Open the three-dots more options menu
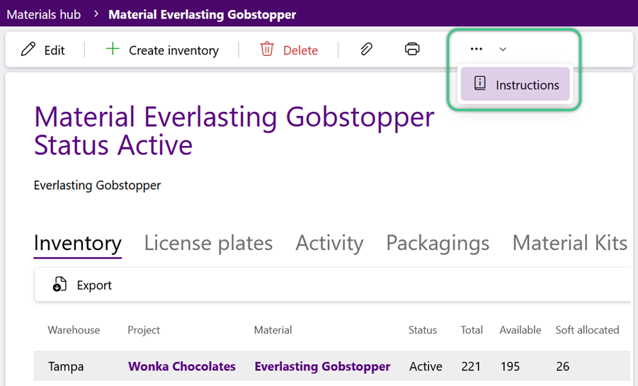 (477, 49)
